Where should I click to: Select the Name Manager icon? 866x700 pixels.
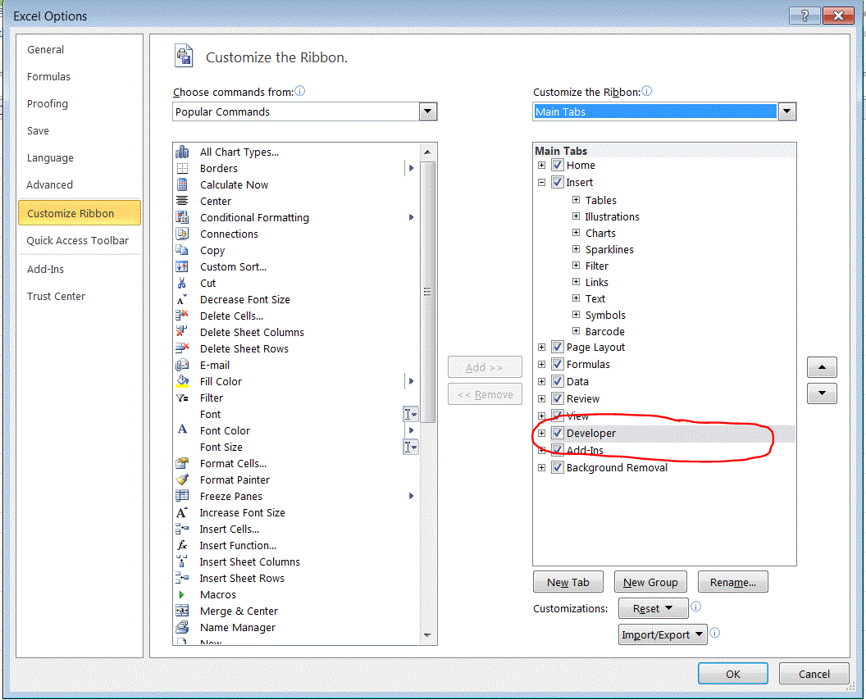coord(182,627)
